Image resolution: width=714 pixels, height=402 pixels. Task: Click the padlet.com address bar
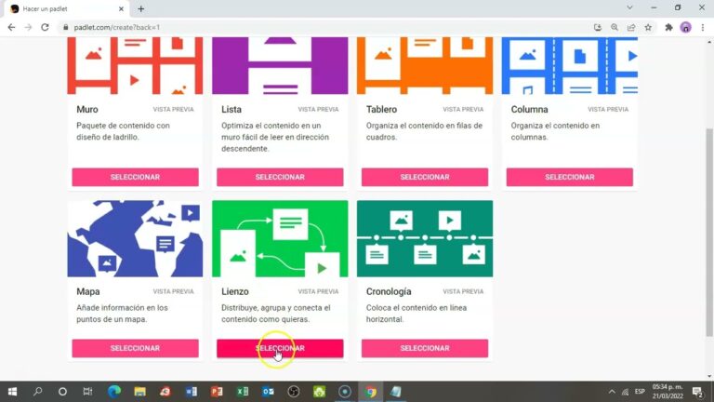click(x=324, y=27)
